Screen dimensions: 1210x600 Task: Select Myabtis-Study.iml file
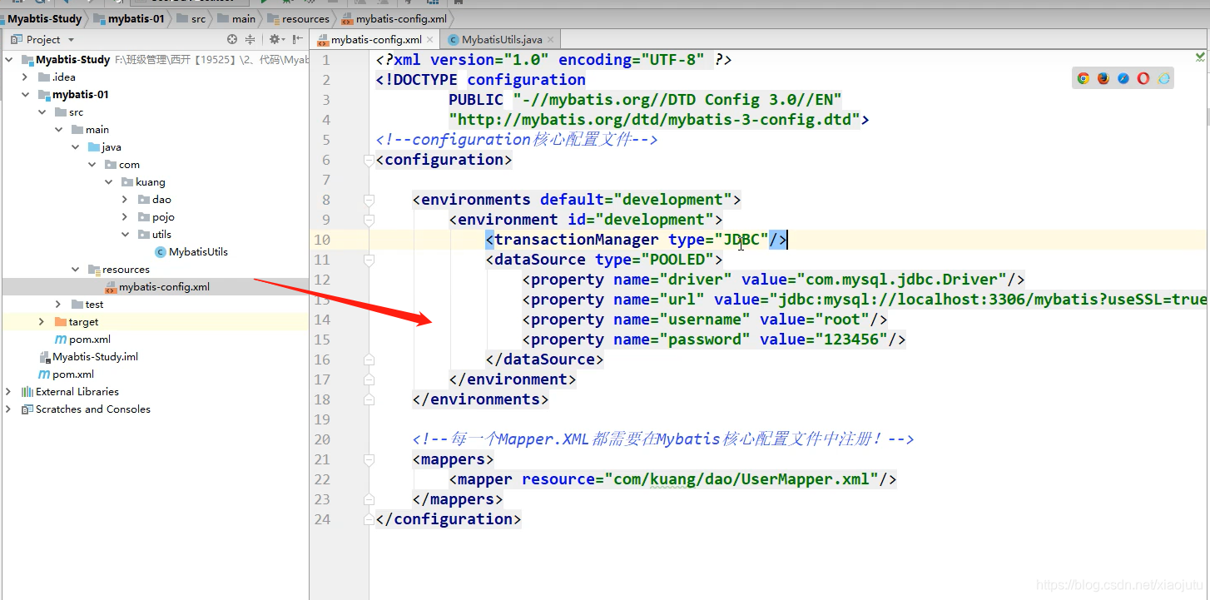click(x=88, y=356)
